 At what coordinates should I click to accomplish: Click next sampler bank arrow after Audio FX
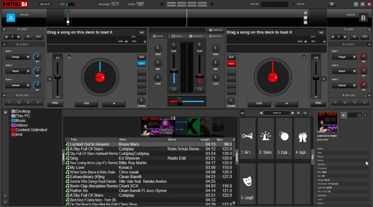coord(293,113)
